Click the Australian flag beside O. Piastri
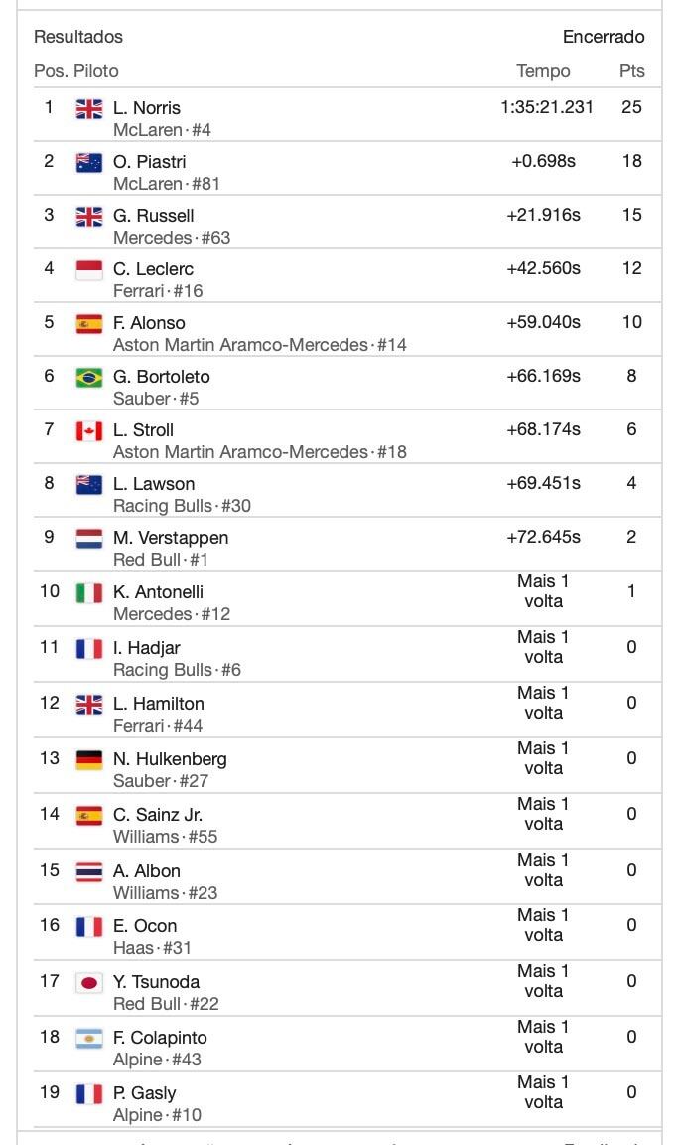Screen dimensions: 683x1145 pyautogui.click(x=89, y=163)
